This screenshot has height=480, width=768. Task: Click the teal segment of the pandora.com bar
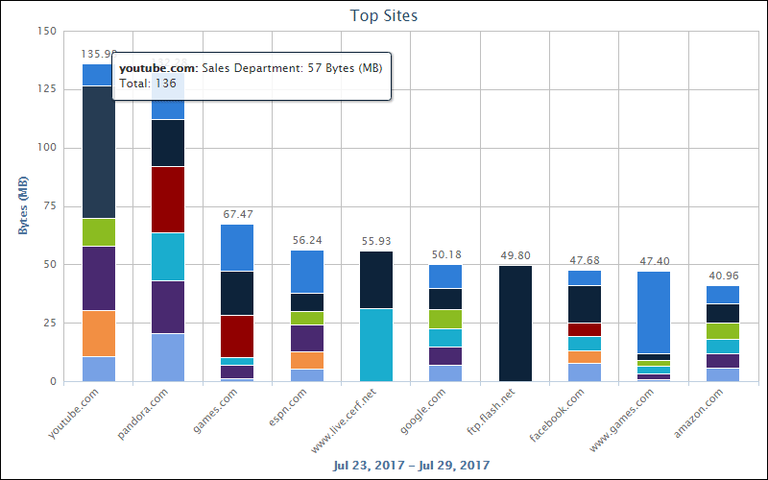168,256
